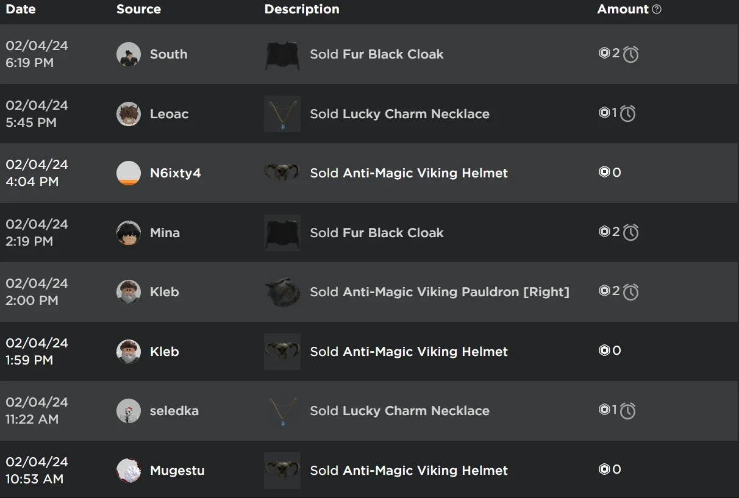Click the pending clock on Kleb's Pauldron sale
Image resolution: width=739 pixels, height=498 pixels.
tap(631, 291)
